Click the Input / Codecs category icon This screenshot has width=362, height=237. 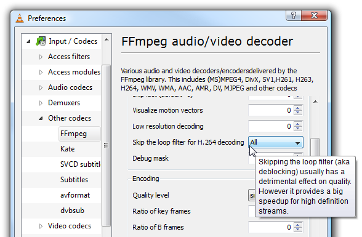(41, 41)
